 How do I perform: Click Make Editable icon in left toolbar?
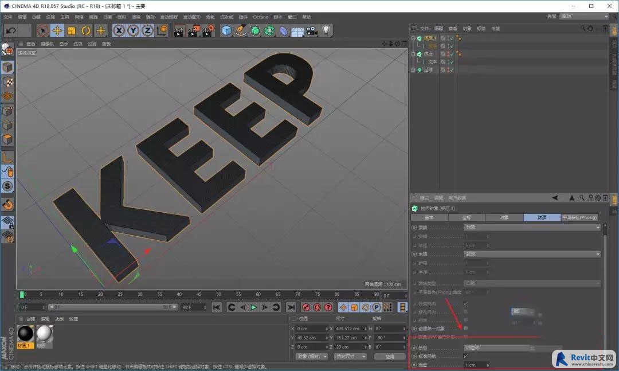[x=7, y=50]
